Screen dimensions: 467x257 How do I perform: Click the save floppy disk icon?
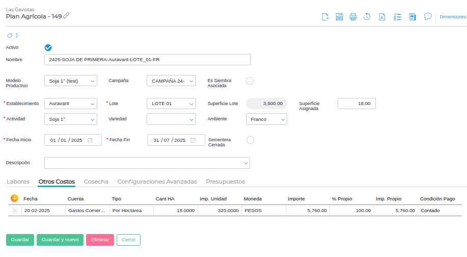coord(339,17)
